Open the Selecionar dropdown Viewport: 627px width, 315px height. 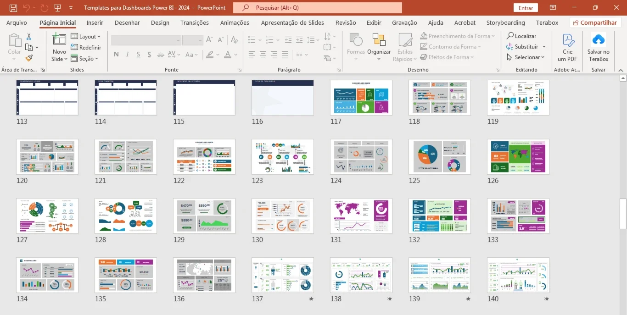(x=526, y=57)
